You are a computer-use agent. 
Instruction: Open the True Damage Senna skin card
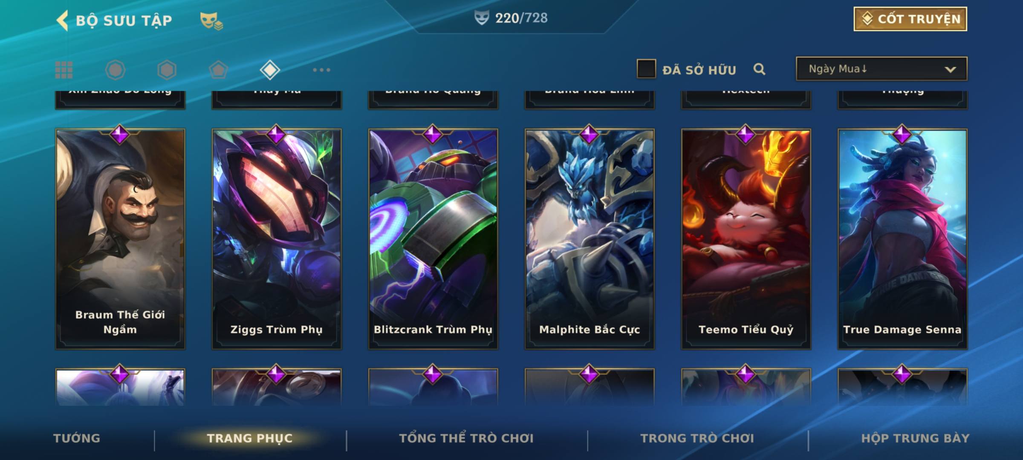[902, 239]
